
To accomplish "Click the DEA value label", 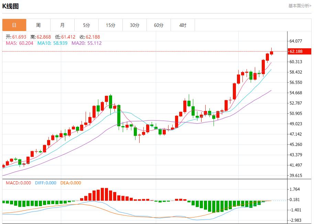I will (x=71, y=183).
